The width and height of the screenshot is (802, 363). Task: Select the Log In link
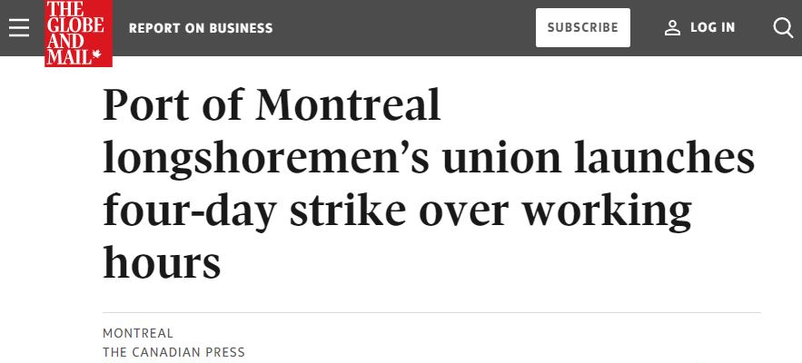(x=712, y=27)
